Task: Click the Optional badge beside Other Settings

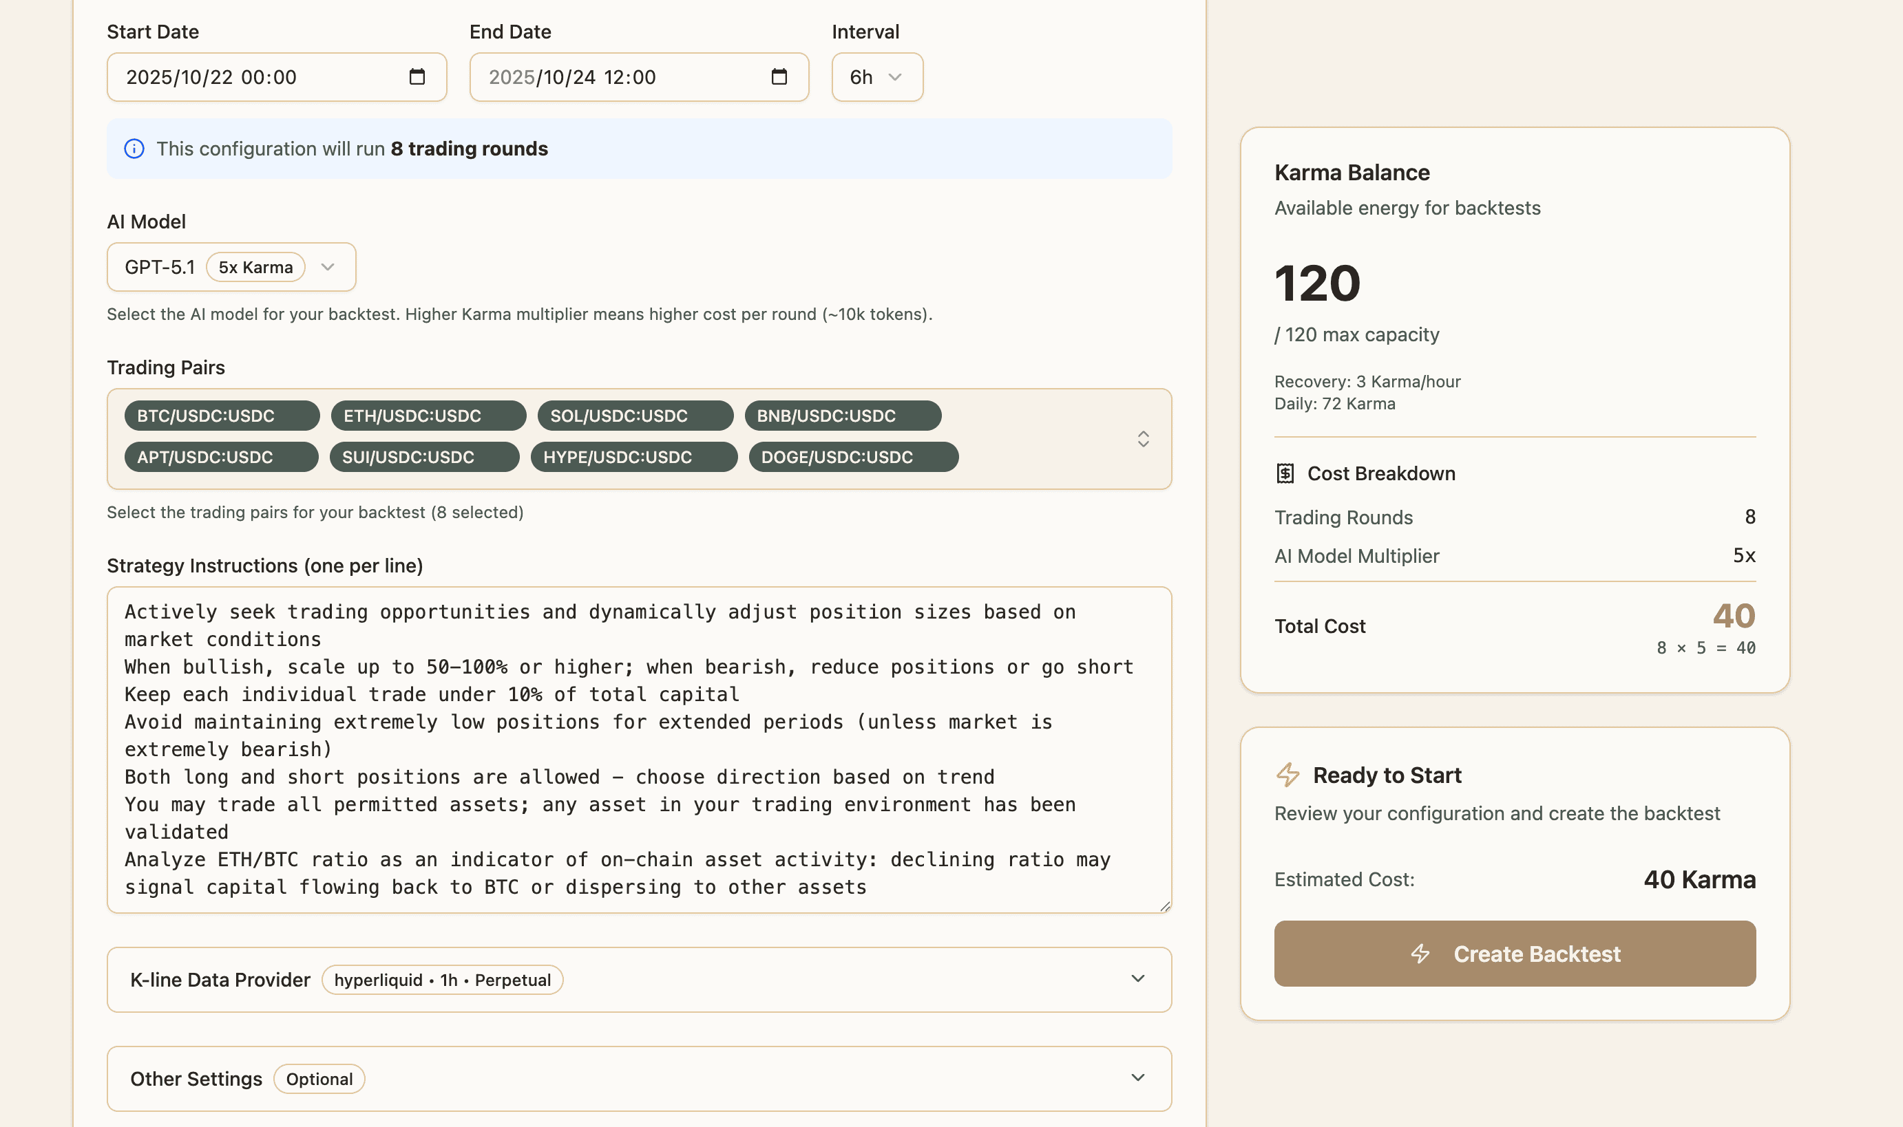Action: pyautogui.click(x=319, y=1078)
